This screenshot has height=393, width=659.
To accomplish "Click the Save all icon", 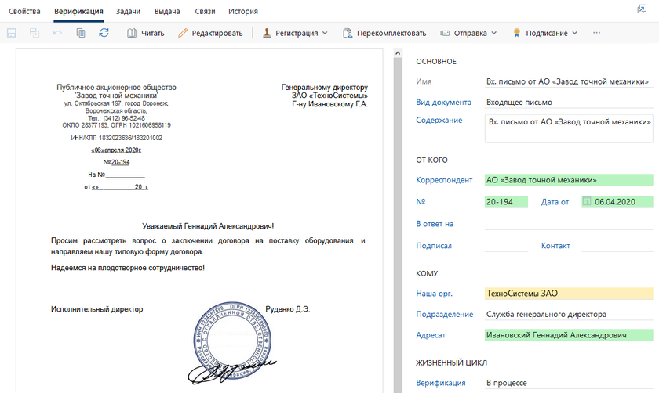I will tap(35, 33).
